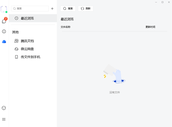Click the 搜索 button in top toolbar
Viewport: 172px width, 127px height.
[x=68, y=8]
